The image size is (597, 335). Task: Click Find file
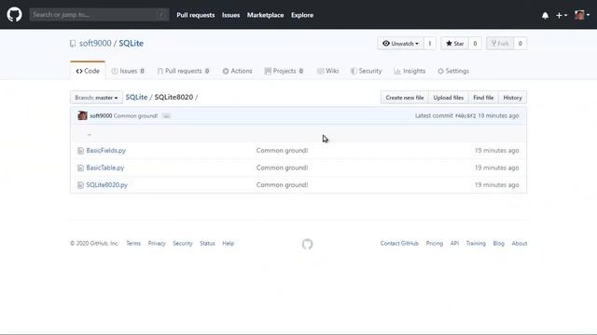[483, 98]
